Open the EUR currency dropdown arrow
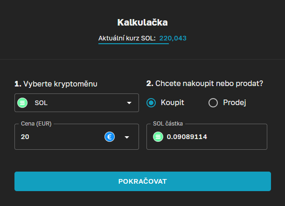This screenshot has width=285, height=206. 126,137
